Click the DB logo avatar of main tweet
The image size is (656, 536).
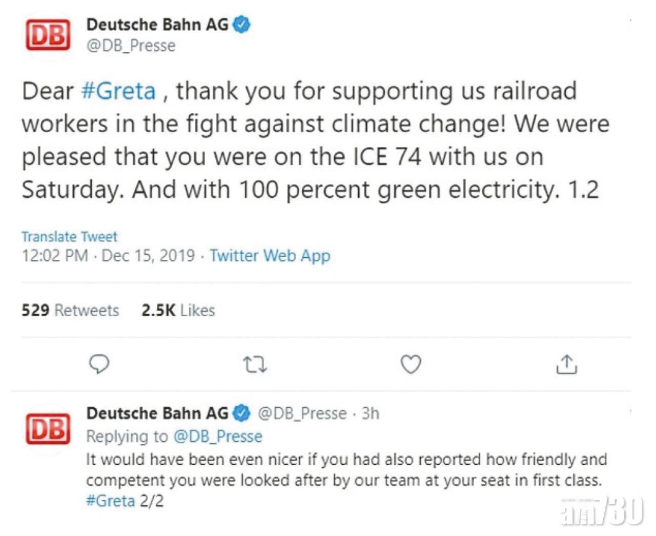[48, 35]
